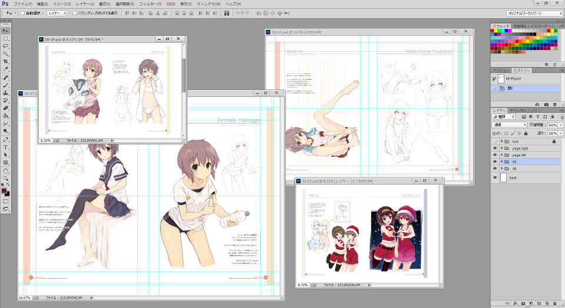Select the Lasso tool
The image size is (565, 308).
6,46
